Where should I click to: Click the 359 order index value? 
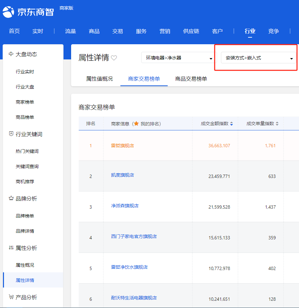coord(272,238)
